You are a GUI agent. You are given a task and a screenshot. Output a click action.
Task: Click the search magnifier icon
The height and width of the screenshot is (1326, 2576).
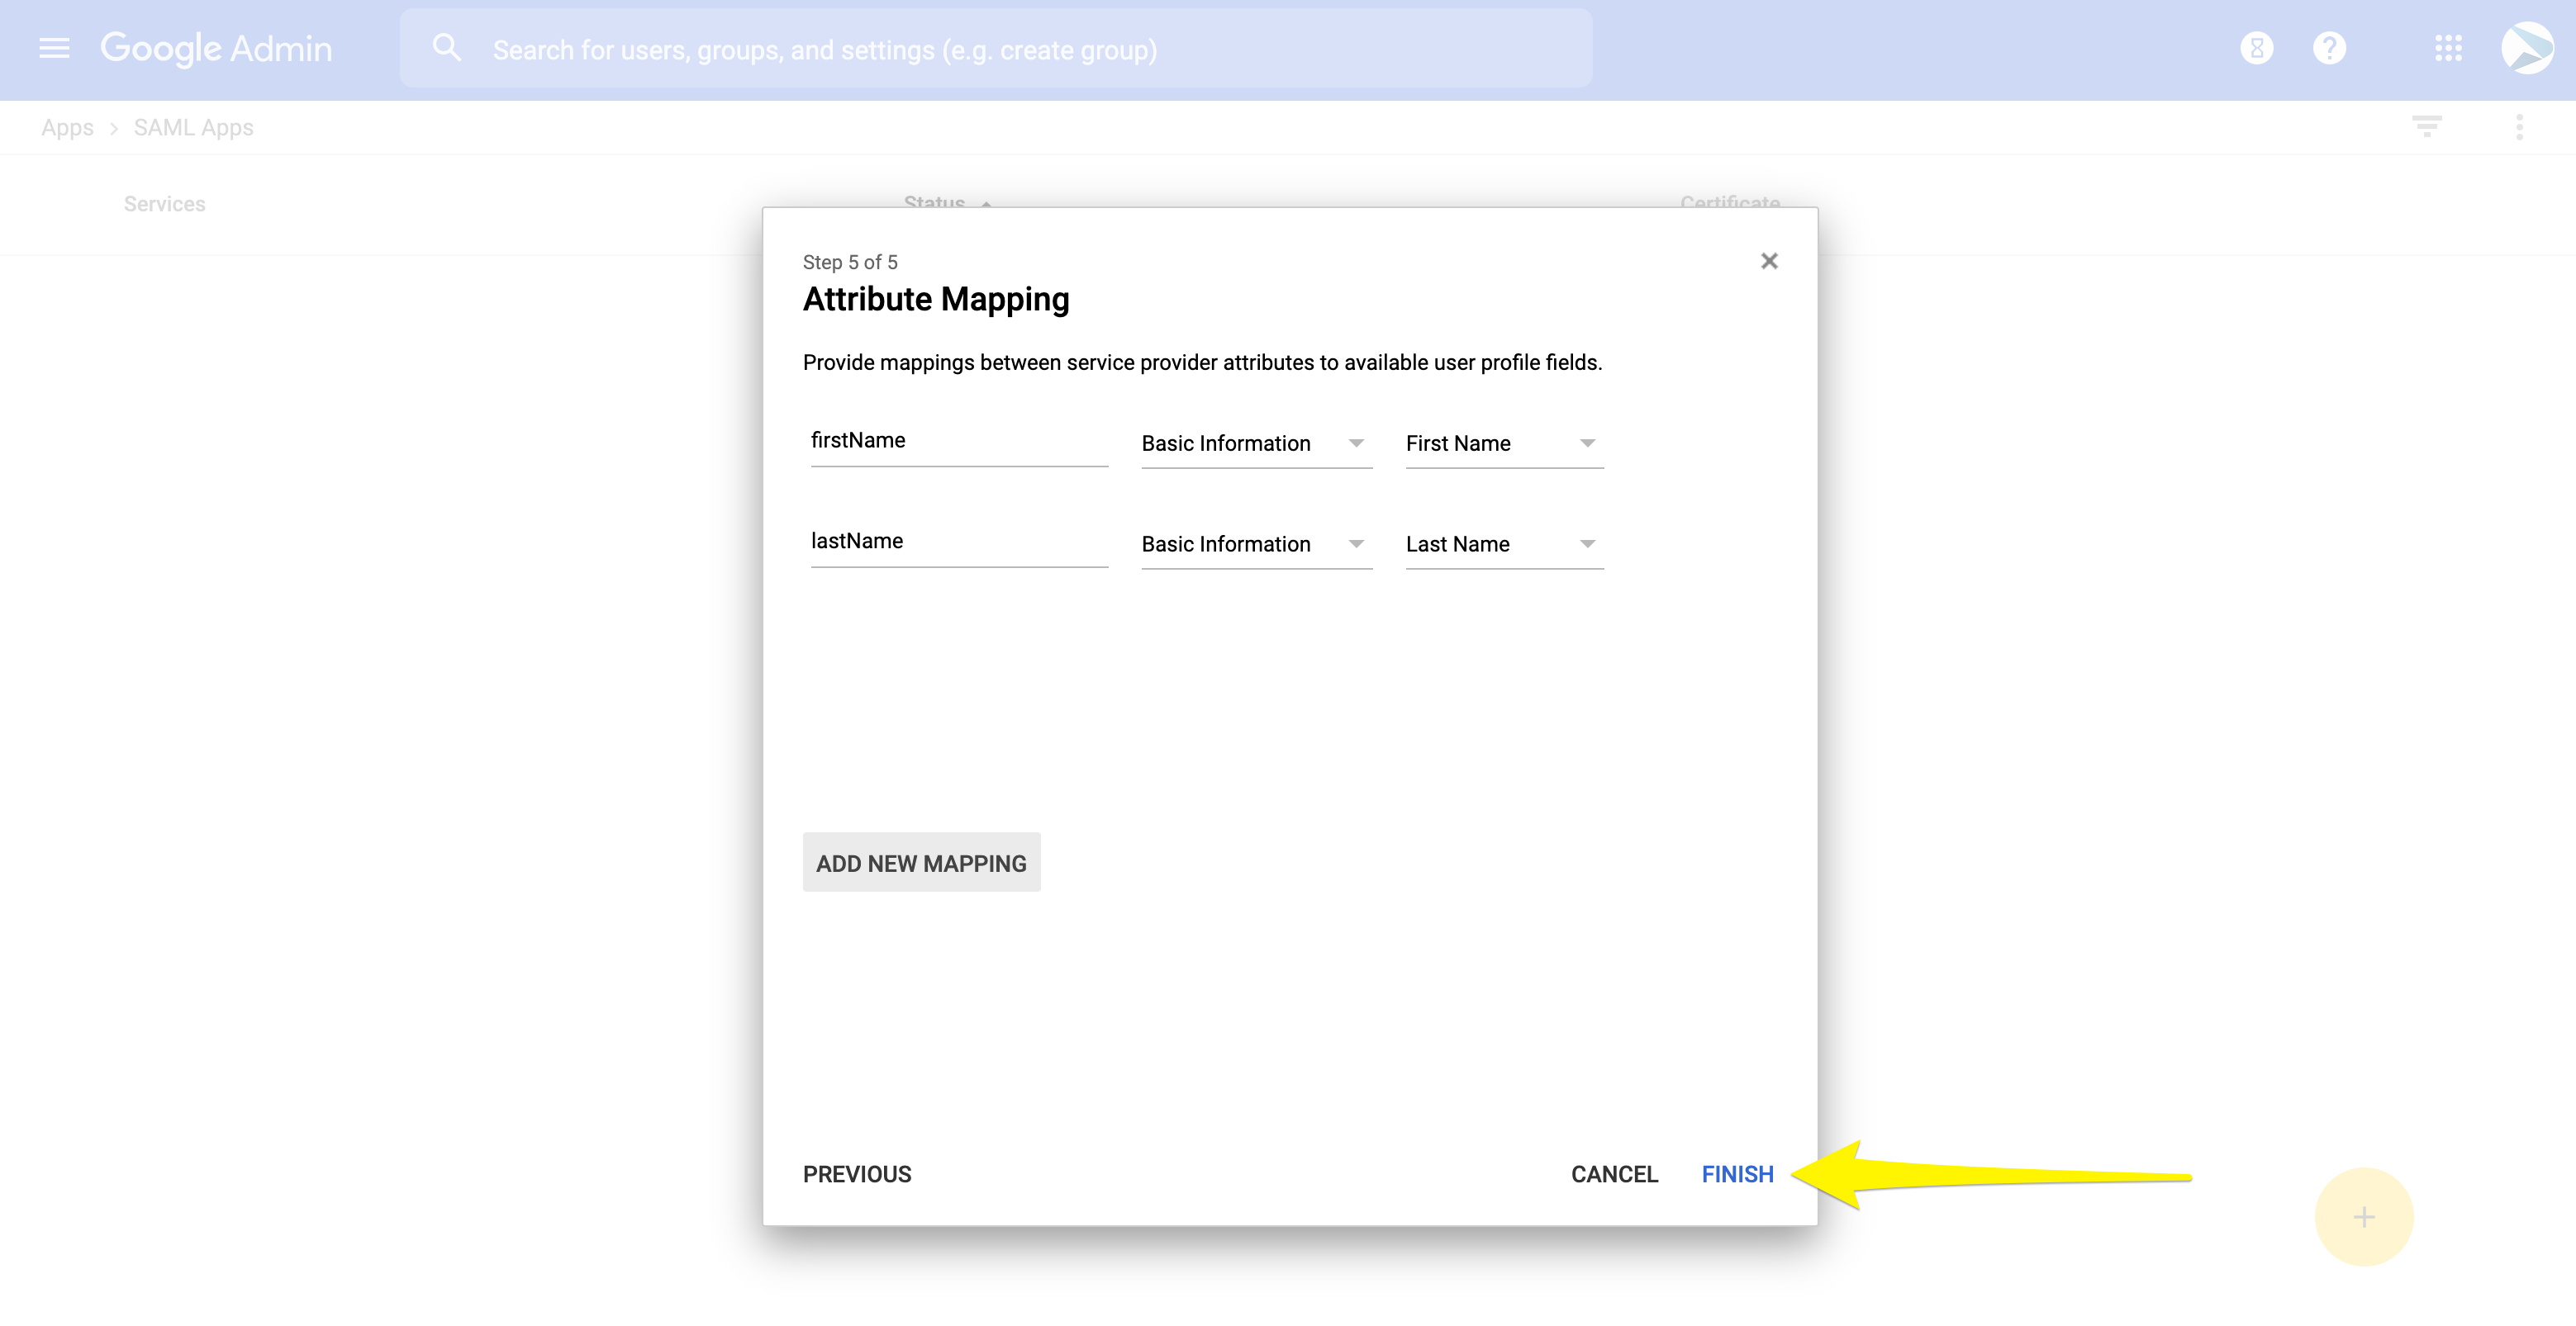[446, 48]
